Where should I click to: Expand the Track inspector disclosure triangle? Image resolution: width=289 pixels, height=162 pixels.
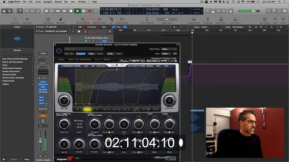click(x=37, y=31)
